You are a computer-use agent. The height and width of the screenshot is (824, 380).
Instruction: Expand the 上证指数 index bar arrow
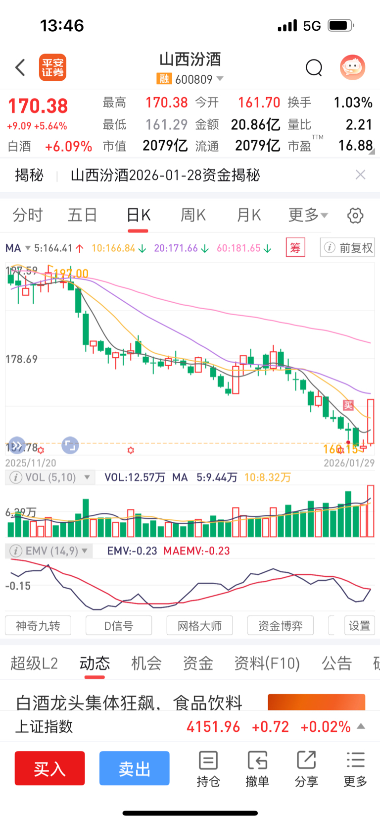pos(361,726)
